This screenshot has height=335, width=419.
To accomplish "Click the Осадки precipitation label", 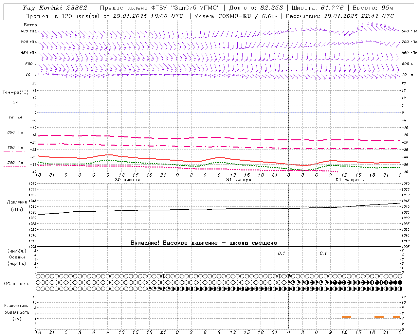I will (x=17, y=257).
